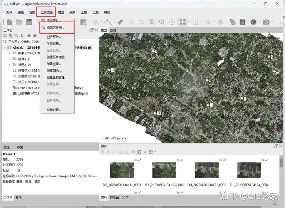This screenshot has width=285, height=208.
Task: Toggle checkmark on photo DJI_20230605134111_0001
Action: point(139,160)
